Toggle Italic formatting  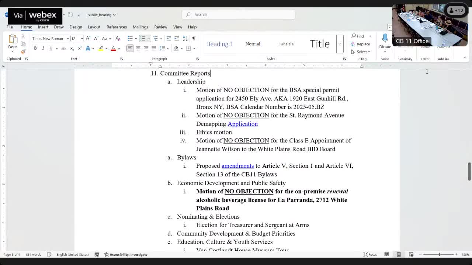coord(43,49)
